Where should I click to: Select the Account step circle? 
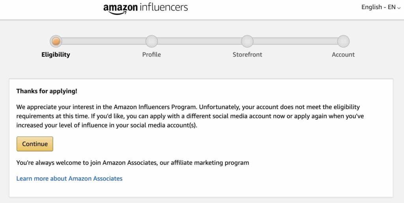(343, 41)
